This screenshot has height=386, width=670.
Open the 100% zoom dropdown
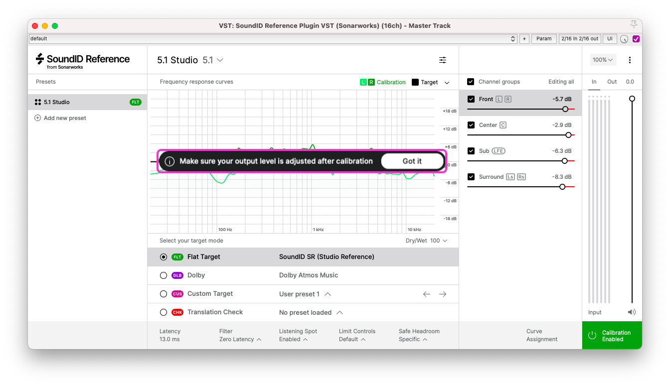603,60
